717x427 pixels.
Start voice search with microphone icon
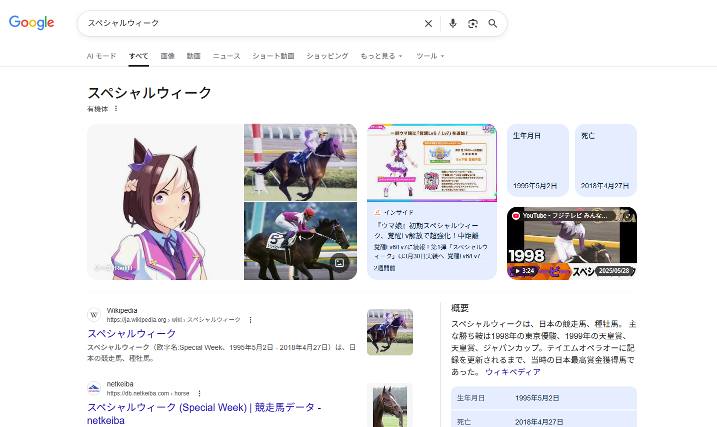(452, 24)
